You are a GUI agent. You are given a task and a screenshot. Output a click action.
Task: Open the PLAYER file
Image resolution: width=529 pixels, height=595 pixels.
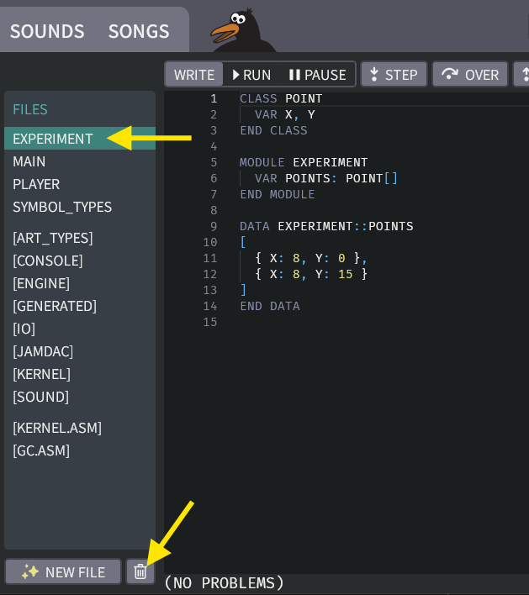(36, 184)
